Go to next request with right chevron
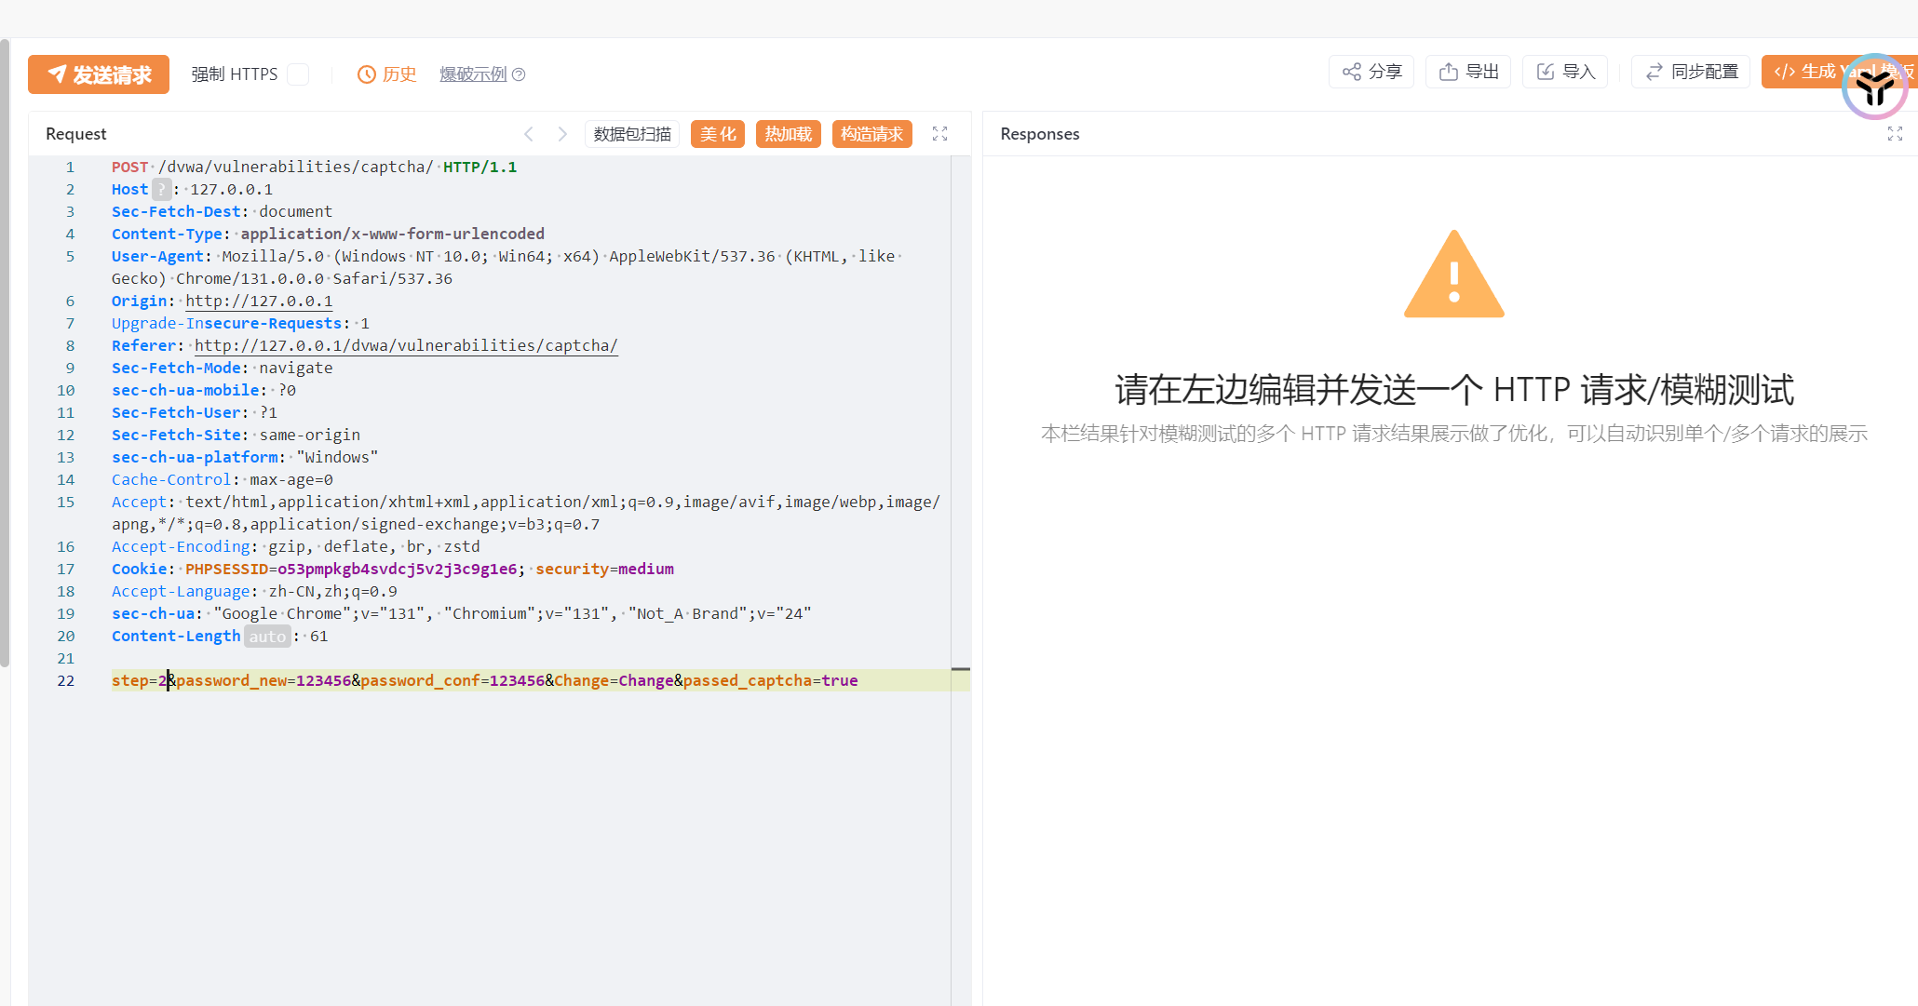 [562, 134]
